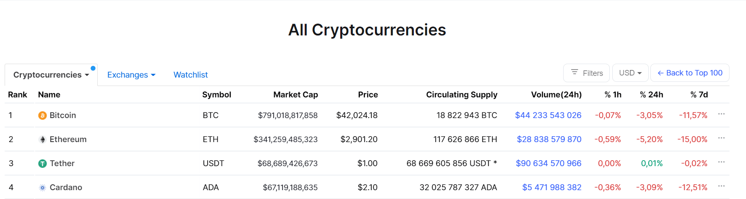Sort by the % 7d column header
Viewport: 746px width, 199px height.
[x=699, y=95]
